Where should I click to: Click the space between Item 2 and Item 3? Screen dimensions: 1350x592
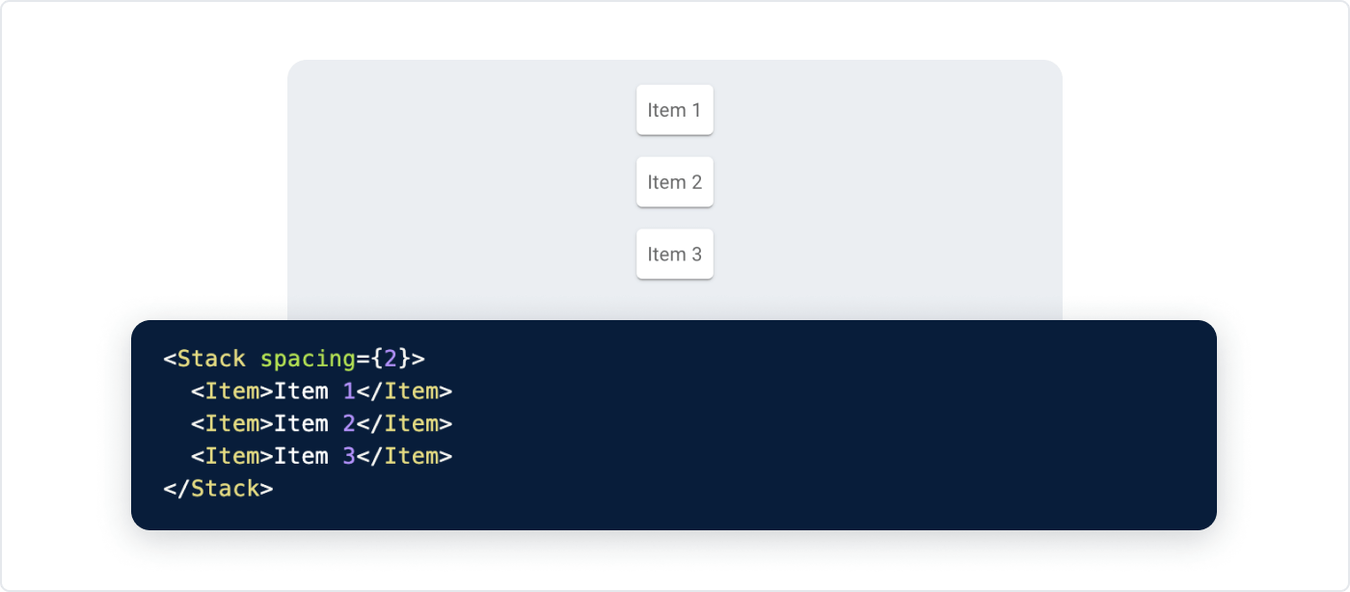click(x=674, y=218)
